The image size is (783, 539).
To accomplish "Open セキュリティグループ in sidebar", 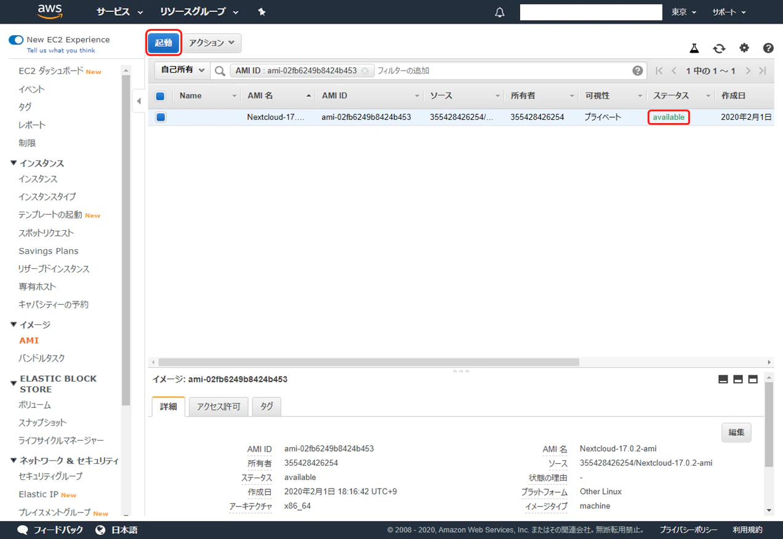I will [x=50, y=476].
